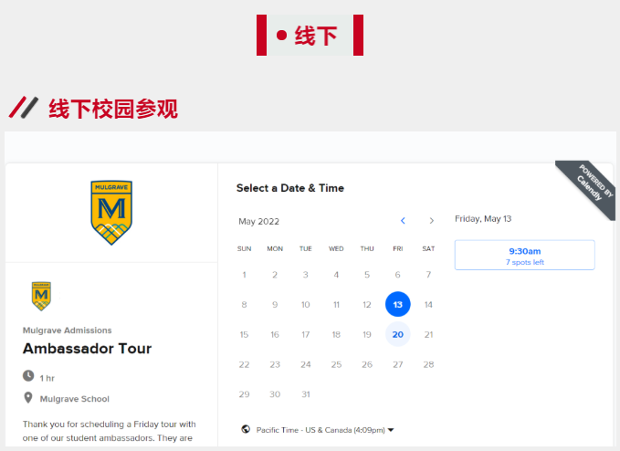The width and height of the screenshot is (620, 451).
Task: Click the location pin icon
Action: (x=28, y=398)
